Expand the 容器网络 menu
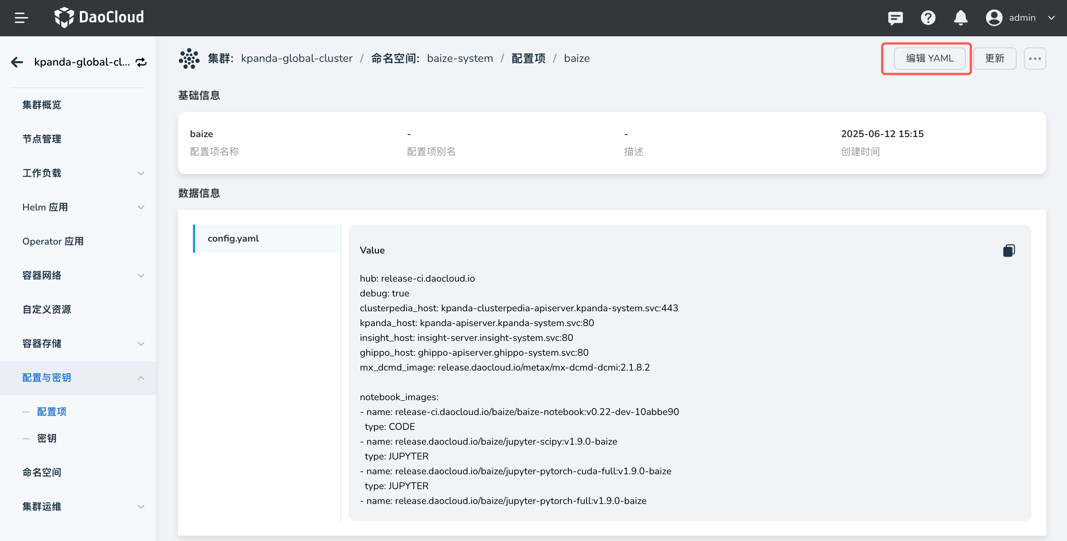This screenshot has height=541, width=1067. (141, 275)
